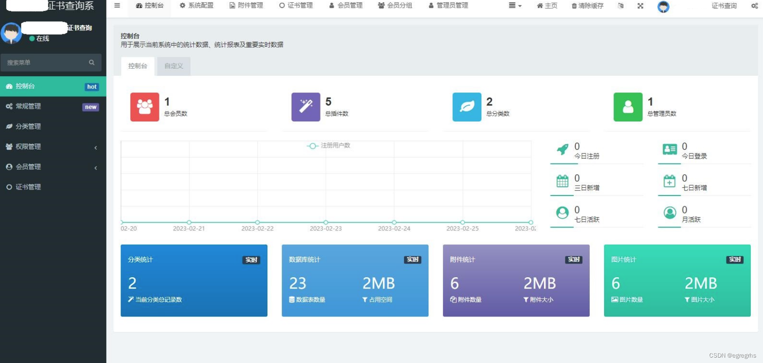Image resolution: width=763 pixels, height=363 pixels.
Task: Click the 七日活跃 user circle icon
Action: [x=563, y=213]
